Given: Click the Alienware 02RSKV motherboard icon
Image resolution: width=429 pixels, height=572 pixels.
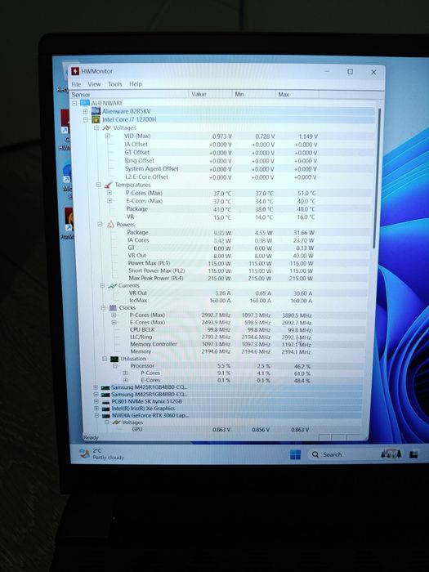Looking at the screenshot, I should [x=96, y=111].
